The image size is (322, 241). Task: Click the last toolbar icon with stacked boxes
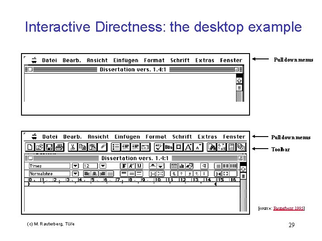click(x=241, y=147)
